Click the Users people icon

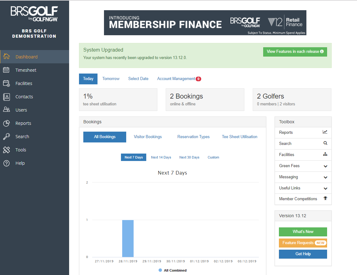point(6,110)
